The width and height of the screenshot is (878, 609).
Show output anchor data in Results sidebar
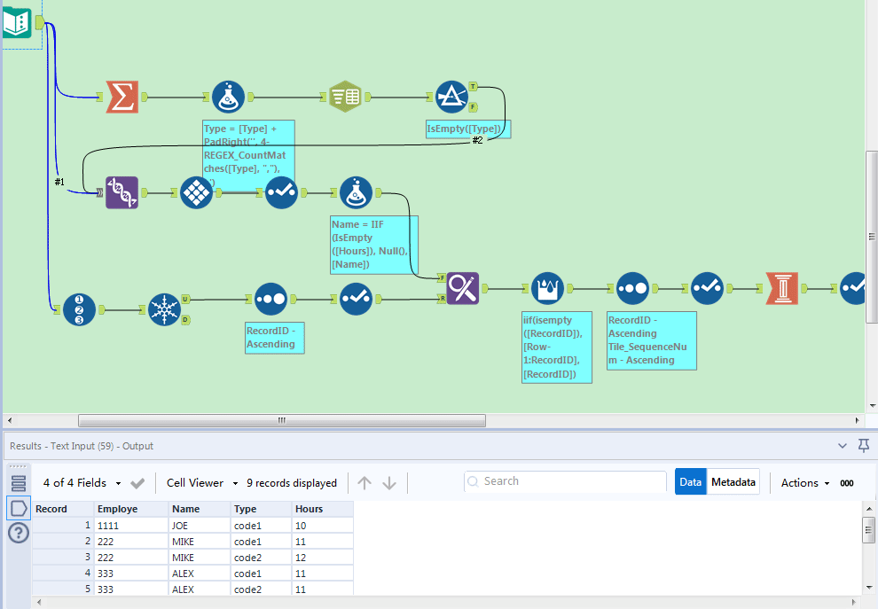pos(19,508)
